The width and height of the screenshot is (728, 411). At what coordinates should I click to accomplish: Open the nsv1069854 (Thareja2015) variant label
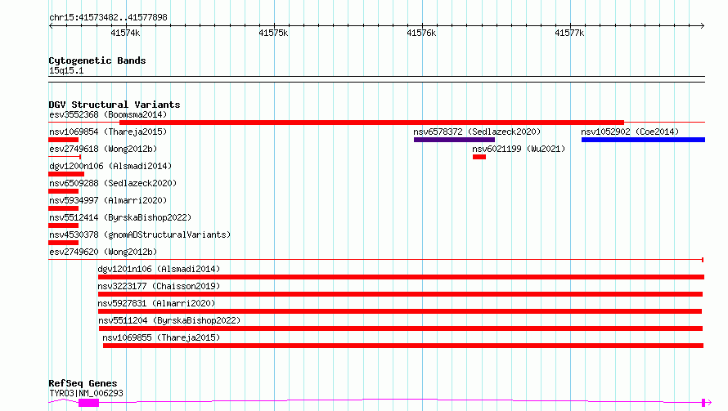point(108,132)
